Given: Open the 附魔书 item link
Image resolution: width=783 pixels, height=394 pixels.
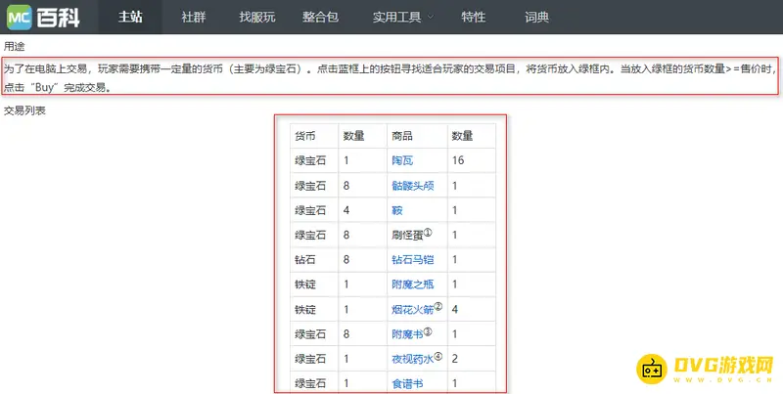Looking at the screenshot, I should coord(406,333).
